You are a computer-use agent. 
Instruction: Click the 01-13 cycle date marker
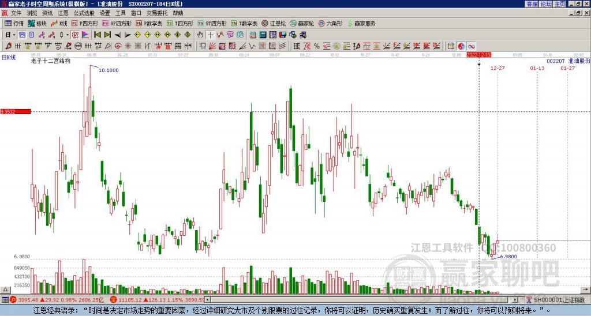point(537,68)
